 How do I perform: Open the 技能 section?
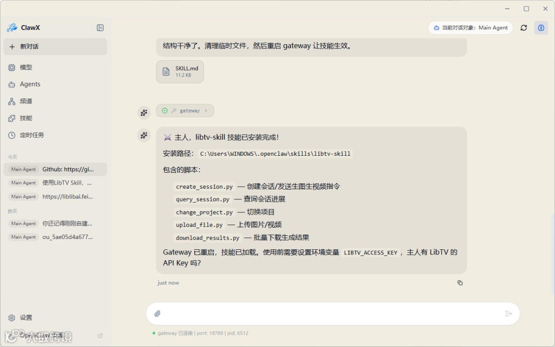[x=55, y=118]
